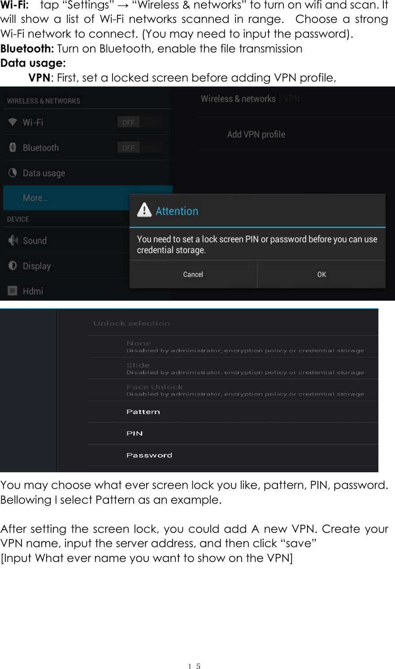Open the More... settings entry

click(35, 198)
